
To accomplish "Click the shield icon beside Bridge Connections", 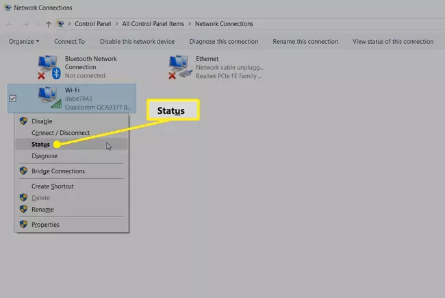I will click(23, 171).
